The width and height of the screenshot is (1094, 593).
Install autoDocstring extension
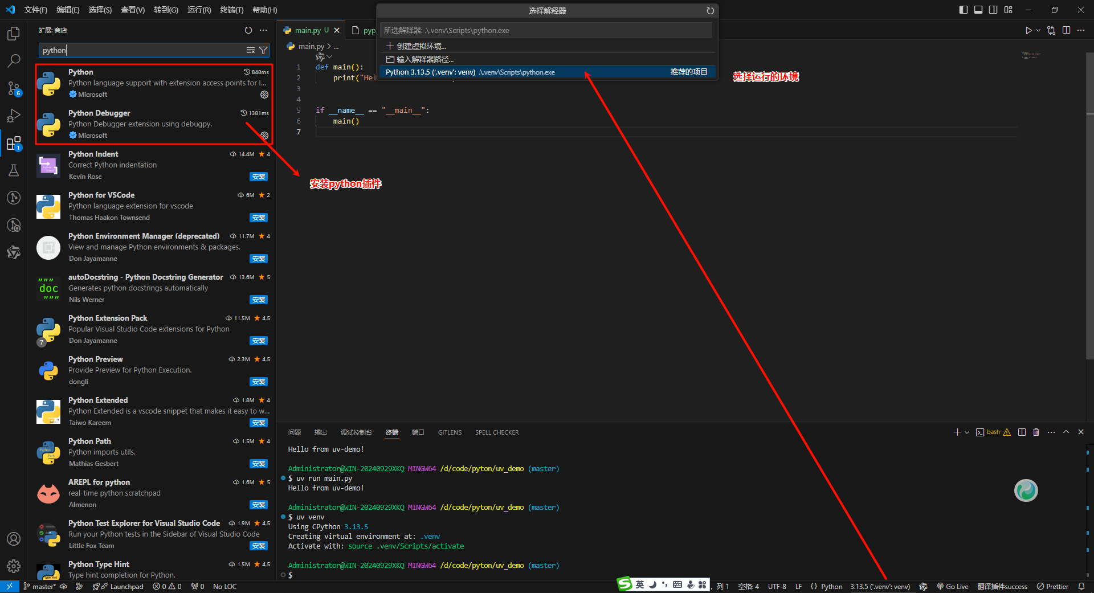pyautogui.click(x=259, y=300)
